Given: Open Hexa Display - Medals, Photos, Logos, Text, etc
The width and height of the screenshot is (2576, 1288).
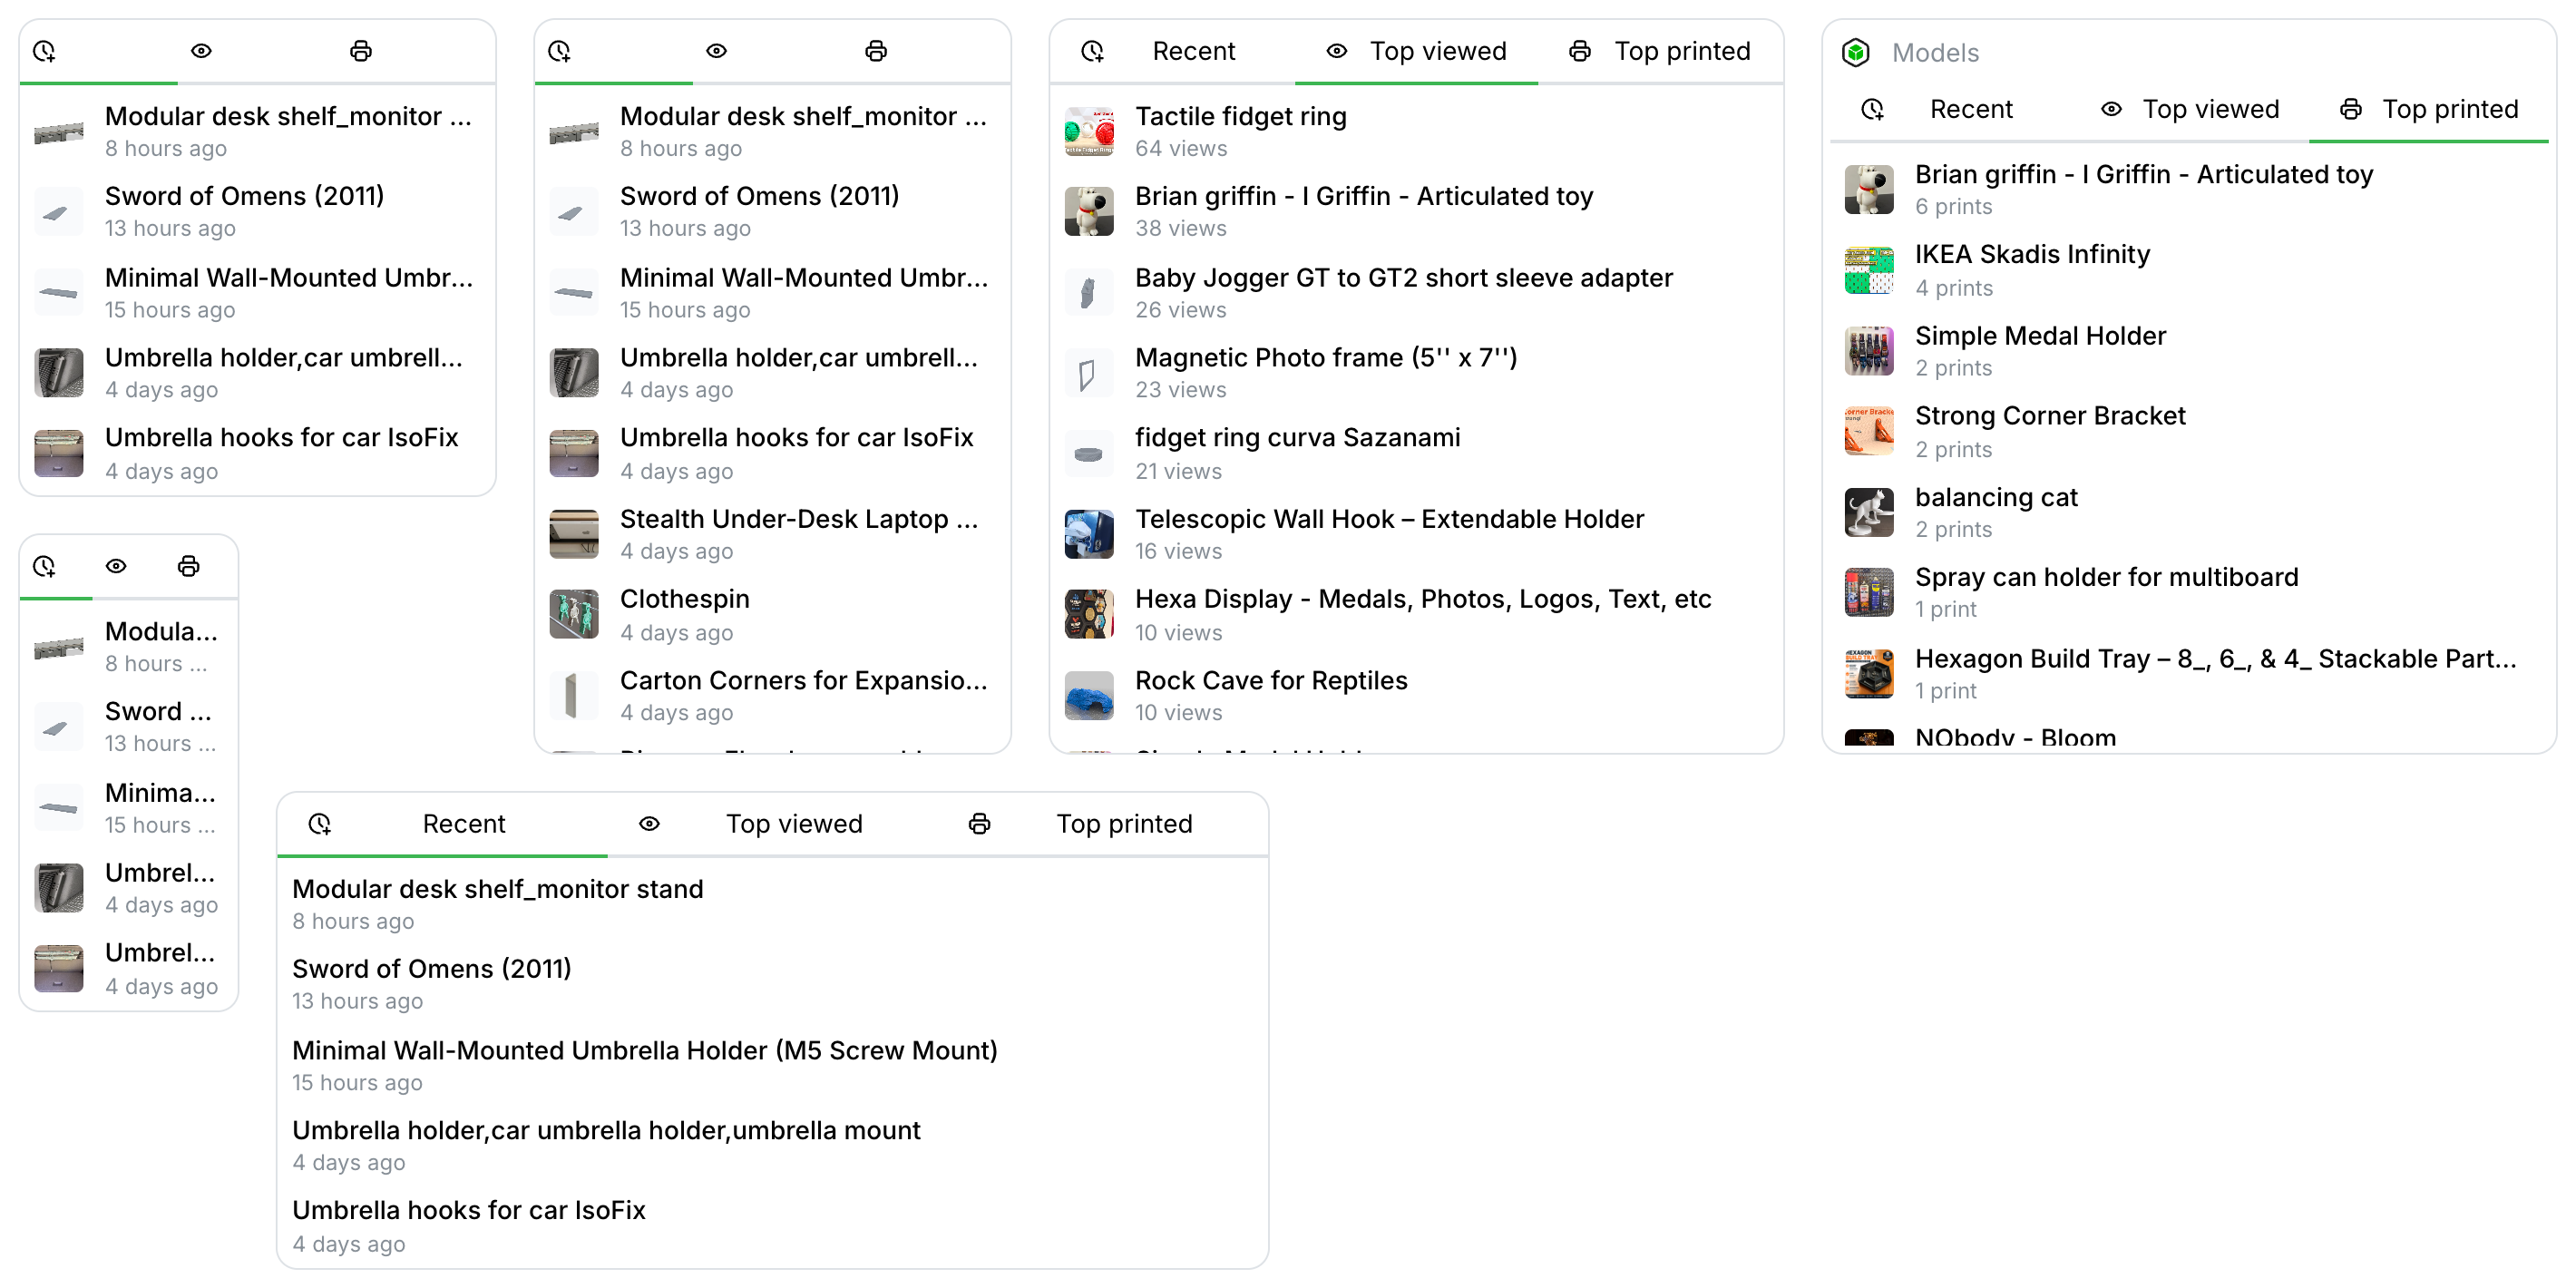Looking at the screenshot, I should (1416, 615).
